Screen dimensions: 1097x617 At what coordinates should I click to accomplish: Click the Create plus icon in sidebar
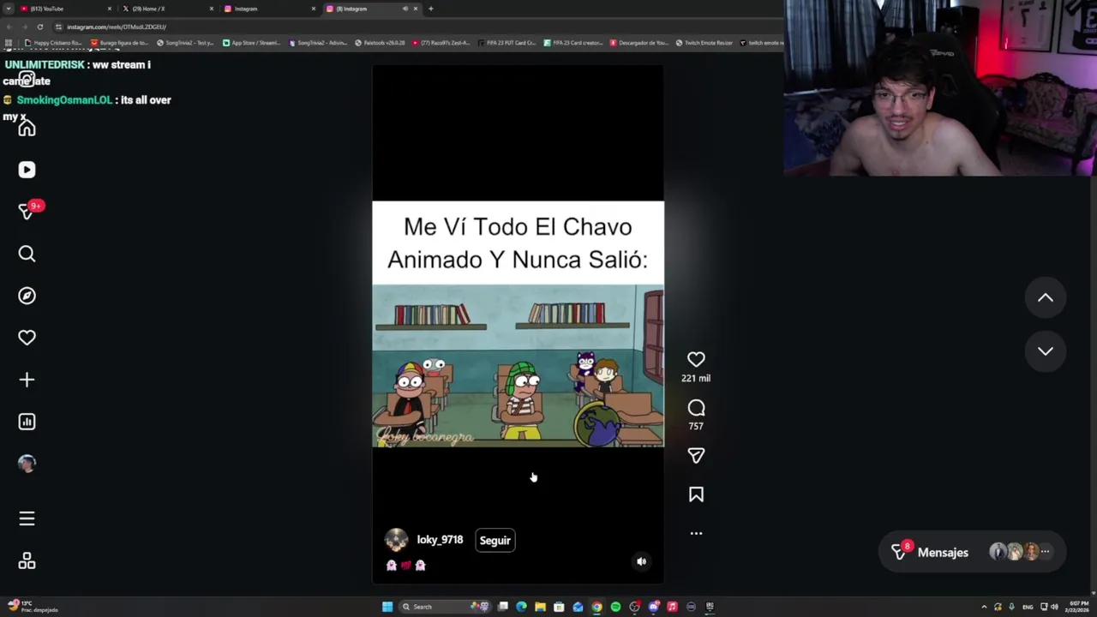tap(27, 380)
